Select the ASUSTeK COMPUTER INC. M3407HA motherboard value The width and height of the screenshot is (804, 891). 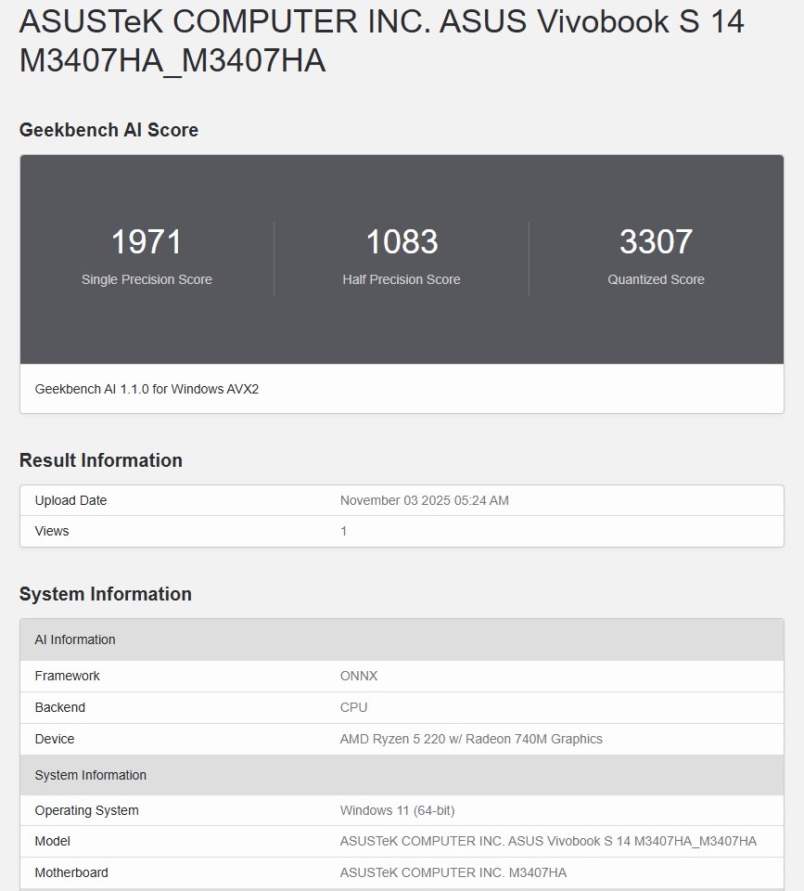[x=453, y=872]
